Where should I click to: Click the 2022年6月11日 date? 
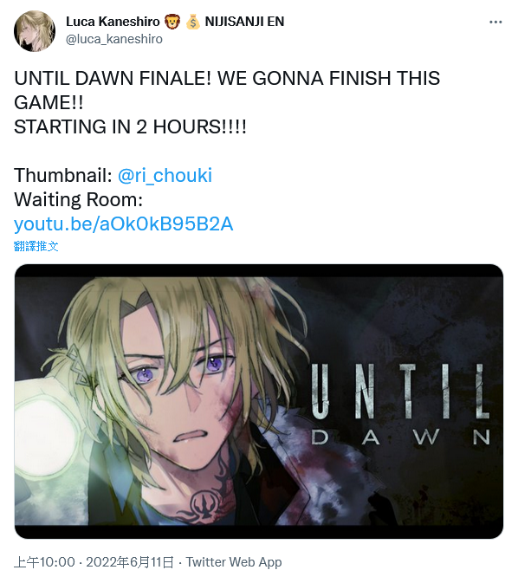(x=130, y=562)
